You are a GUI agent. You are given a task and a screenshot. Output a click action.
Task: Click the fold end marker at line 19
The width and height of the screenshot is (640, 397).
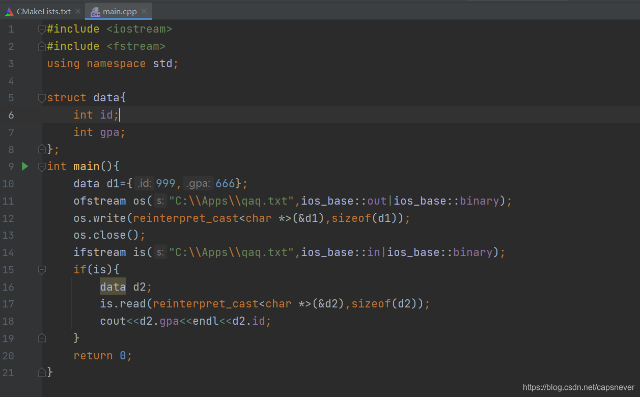(42, 337)
